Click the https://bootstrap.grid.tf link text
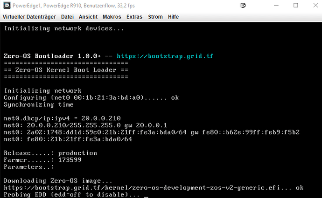322x198 pixels. coord(165,56)
